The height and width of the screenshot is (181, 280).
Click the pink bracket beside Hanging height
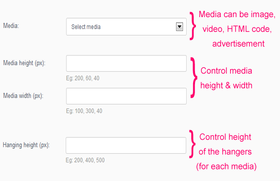192,144
